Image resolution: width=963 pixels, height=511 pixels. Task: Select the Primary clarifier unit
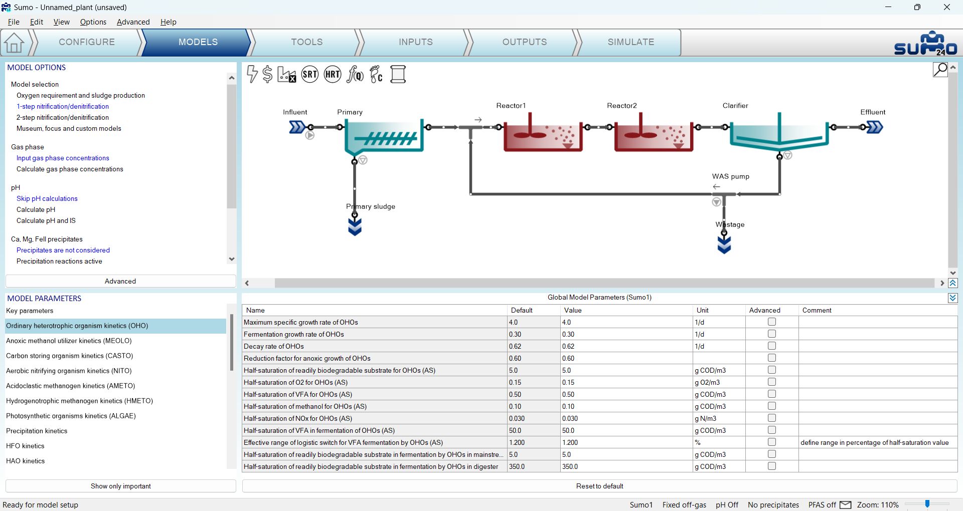[x=384, y=136]
